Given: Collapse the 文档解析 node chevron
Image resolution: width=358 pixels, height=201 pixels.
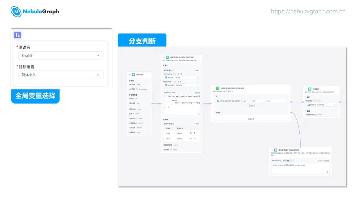Looking at the screenshot, I should 306,89.
